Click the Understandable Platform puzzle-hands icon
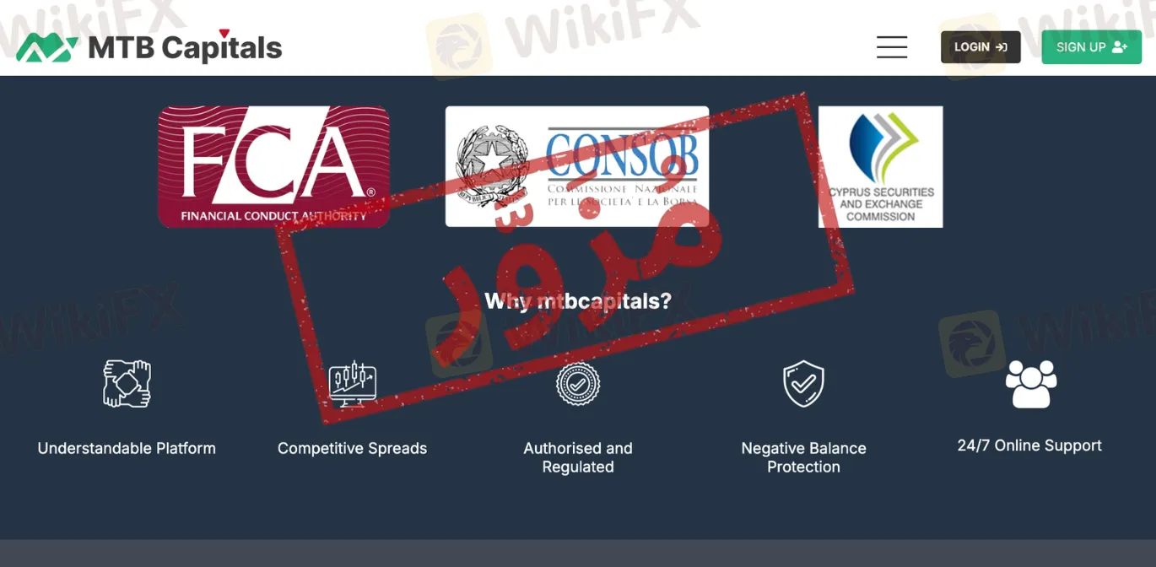 click(127, 384)
